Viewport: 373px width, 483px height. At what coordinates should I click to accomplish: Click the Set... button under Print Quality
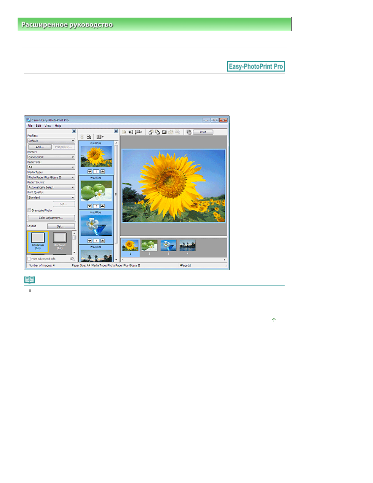(64, 204)
